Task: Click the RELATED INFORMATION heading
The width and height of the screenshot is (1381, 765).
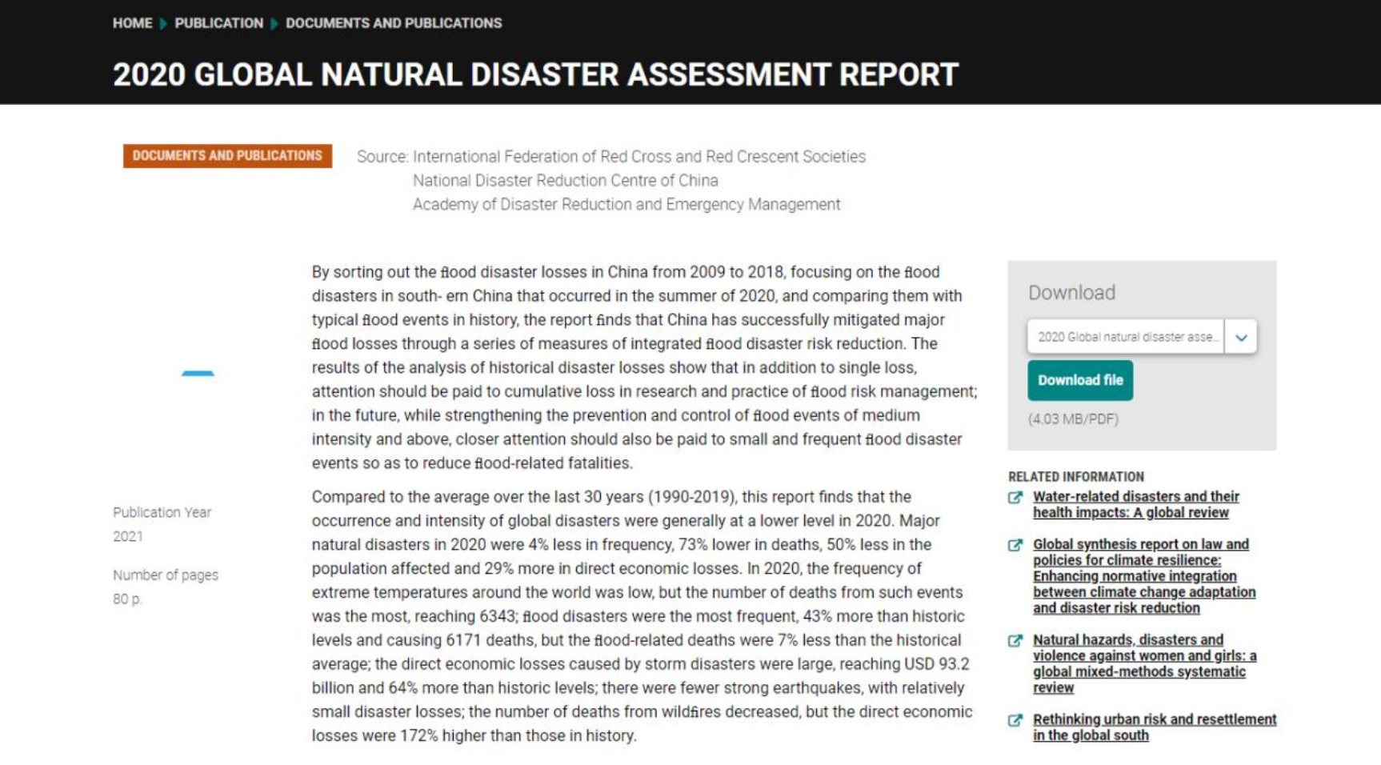Action: tap(1076, 477)
